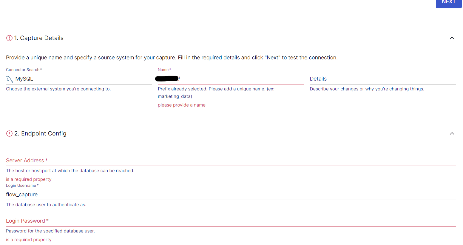Click the '1. Capture Details' heading
The height and width of the screenshot is (245, 463).
pyautogui.click(x=39, y=38)
